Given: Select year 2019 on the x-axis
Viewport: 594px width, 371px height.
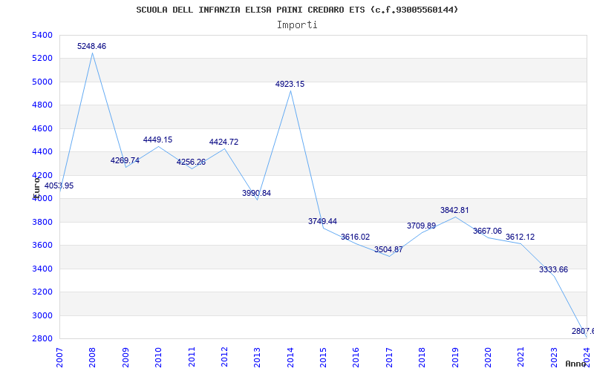Looking at the screenshot, I should (x=455, y=358).
